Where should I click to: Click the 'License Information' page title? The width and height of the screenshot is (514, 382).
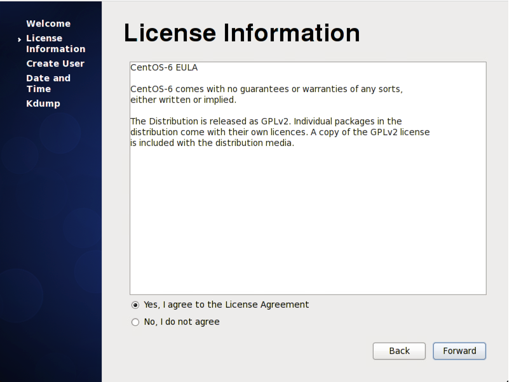click(241, 33)
